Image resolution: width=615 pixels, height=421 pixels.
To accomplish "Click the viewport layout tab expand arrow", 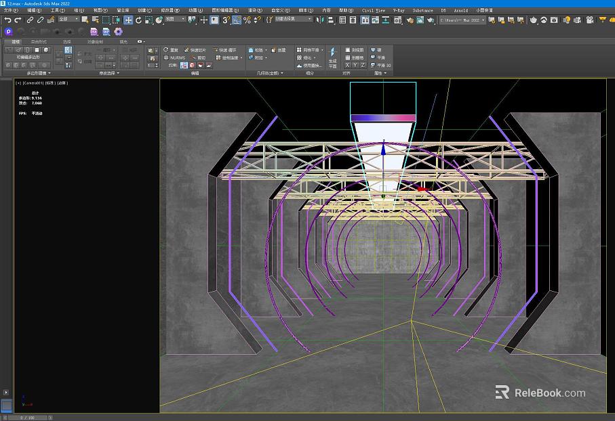I will (x=5, y=392).
